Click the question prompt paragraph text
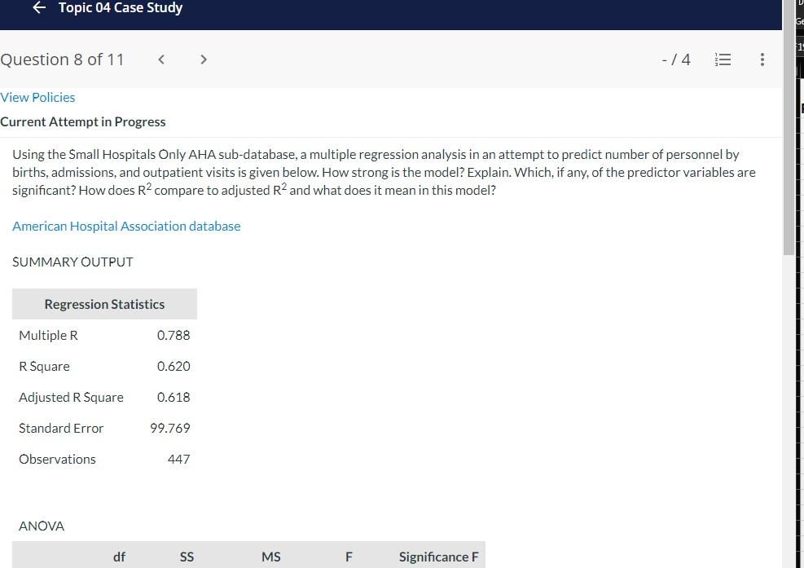804x568 pixels. [x=384, y=173]
